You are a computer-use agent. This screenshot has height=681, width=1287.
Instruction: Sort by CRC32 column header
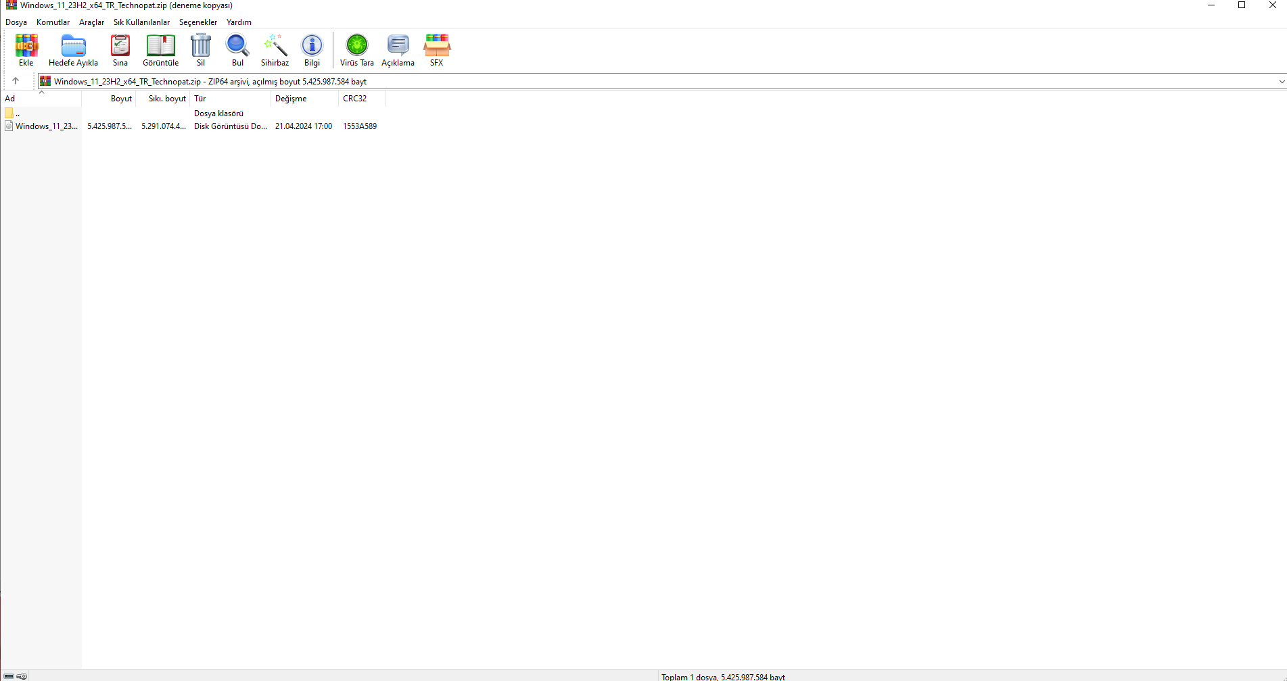[362, 99]
